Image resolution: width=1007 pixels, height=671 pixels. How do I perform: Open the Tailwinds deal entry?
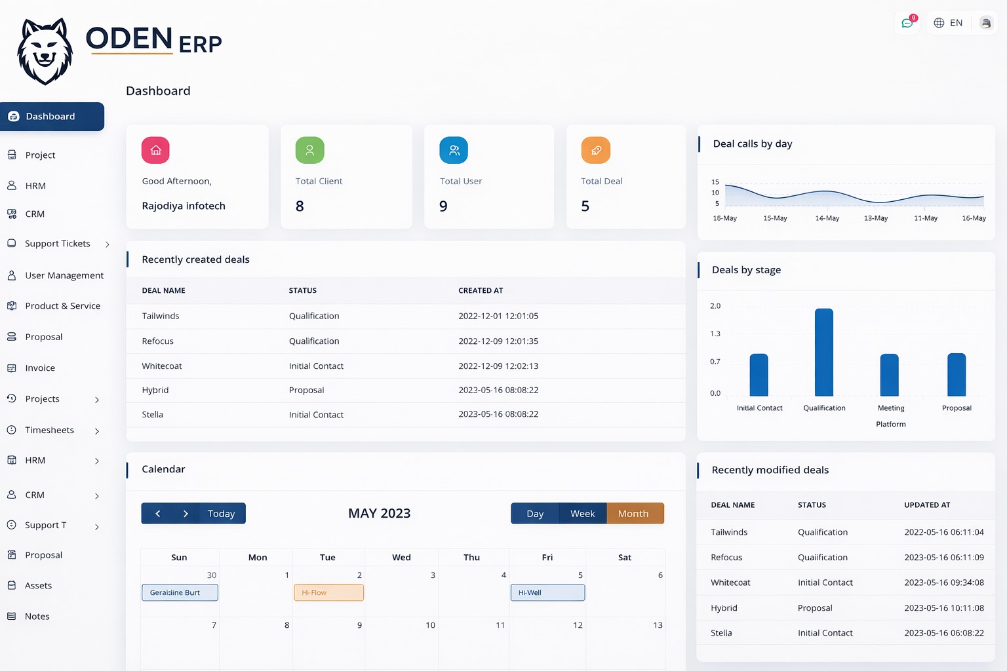click(161, 316)
